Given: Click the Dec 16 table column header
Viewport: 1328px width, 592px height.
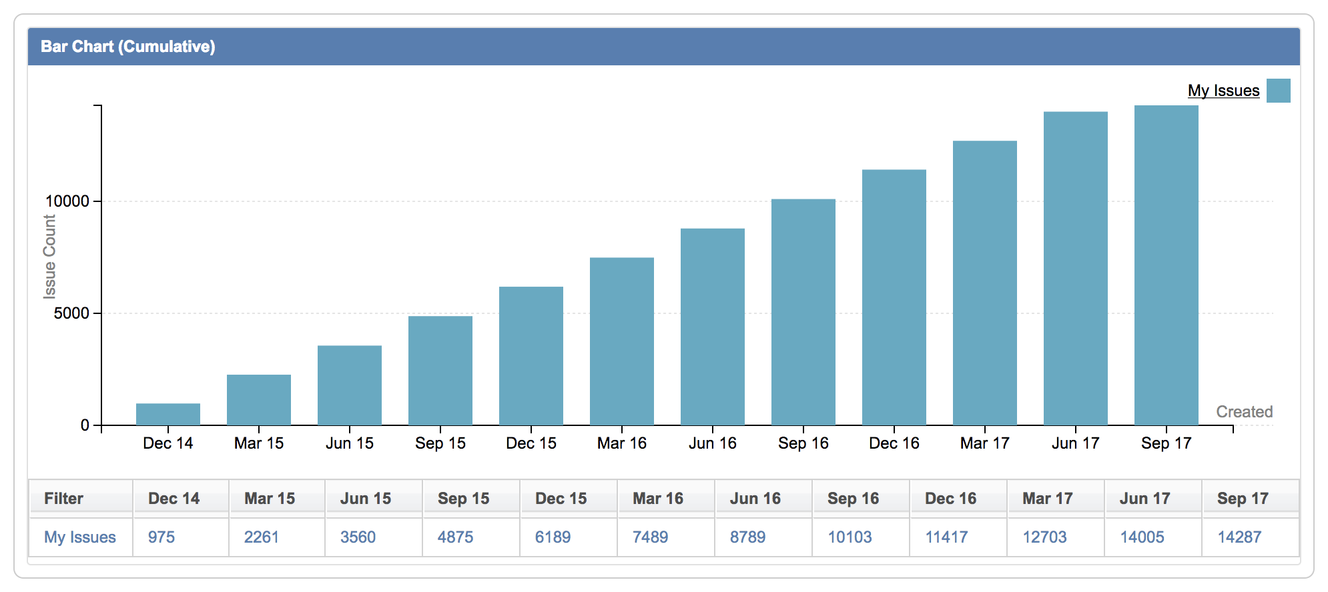Looking at the screenshot, I should coord(950,499).
